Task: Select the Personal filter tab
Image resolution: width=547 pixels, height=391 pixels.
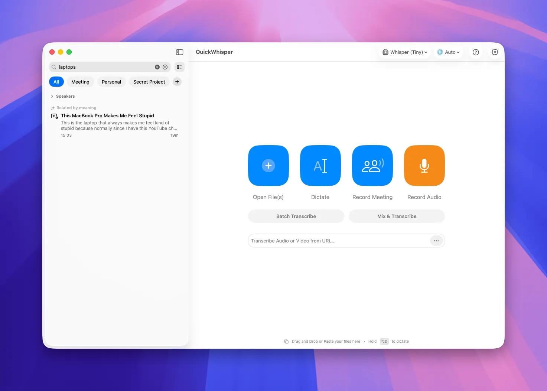Action: point(111,82)
